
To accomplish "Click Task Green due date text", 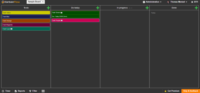I will tap(59, 16).
